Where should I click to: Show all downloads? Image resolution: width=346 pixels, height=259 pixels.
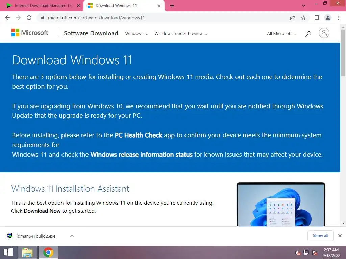(x=321, y=236)
